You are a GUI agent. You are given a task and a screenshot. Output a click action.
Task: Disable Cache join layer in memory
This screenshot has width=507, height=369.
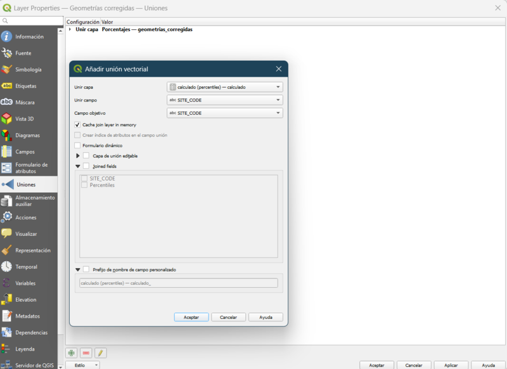tap(77, 125)
